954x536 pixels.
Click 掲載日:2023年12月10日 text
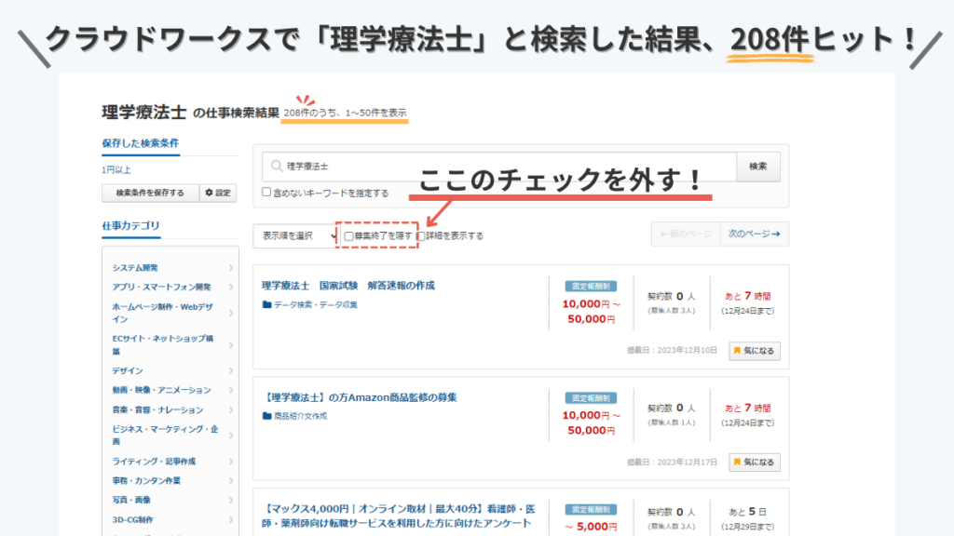pos(673,351)
